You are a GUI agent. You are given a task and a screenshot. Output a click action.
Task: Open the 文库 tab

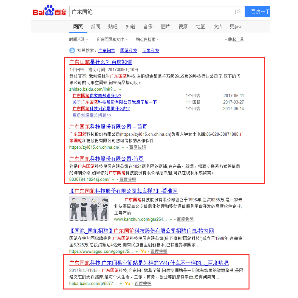[218, 27]
